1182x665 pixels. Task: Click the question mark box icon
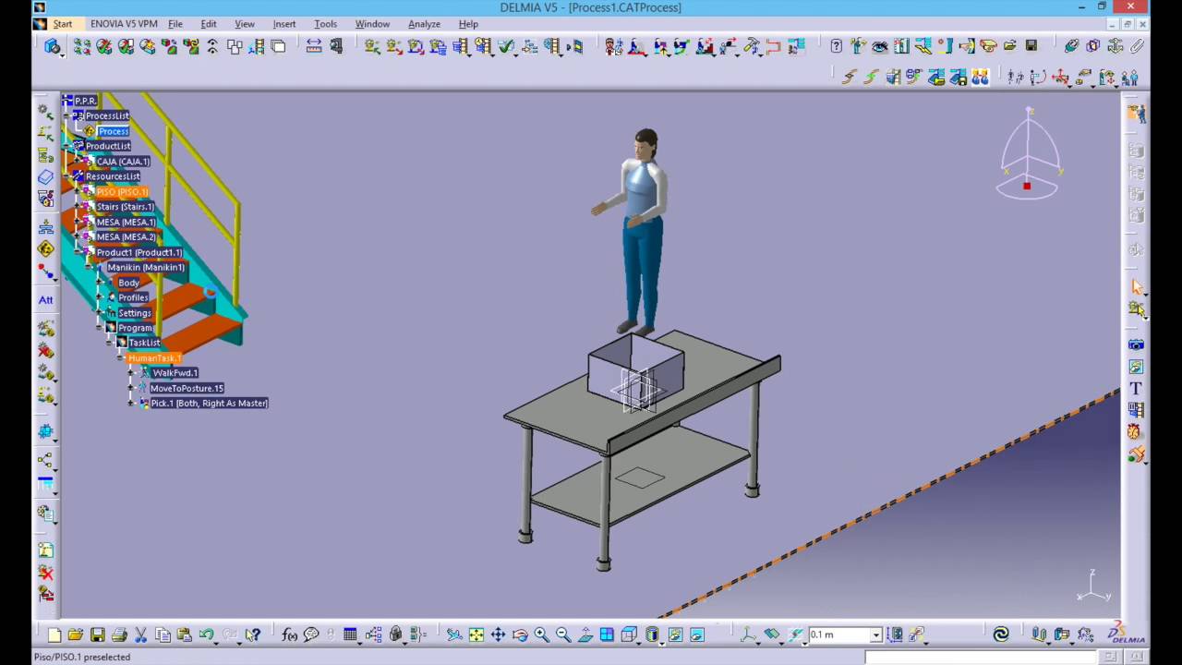(x=836, y=46)
